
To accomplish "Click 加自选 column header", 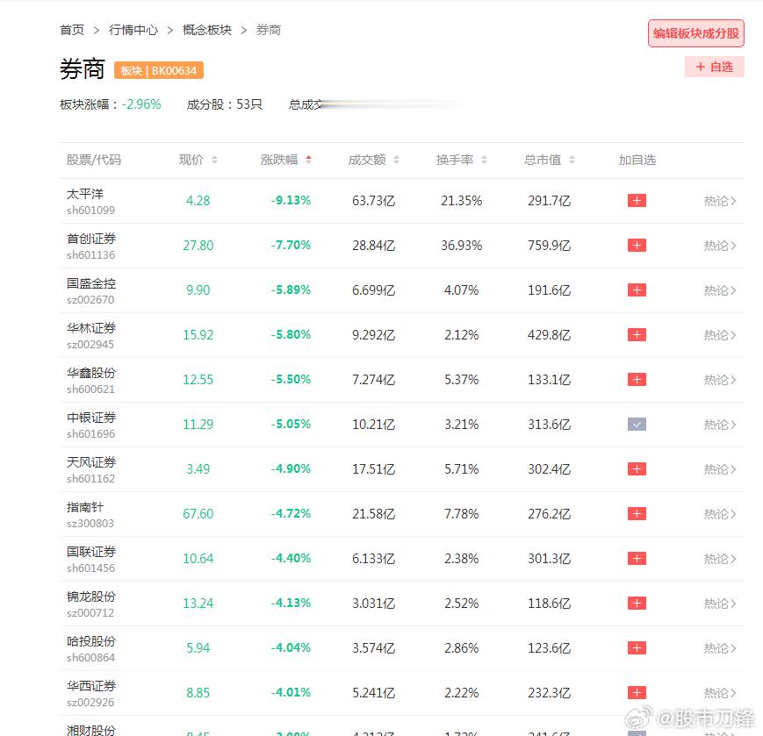I will click(x=637, y=160).
